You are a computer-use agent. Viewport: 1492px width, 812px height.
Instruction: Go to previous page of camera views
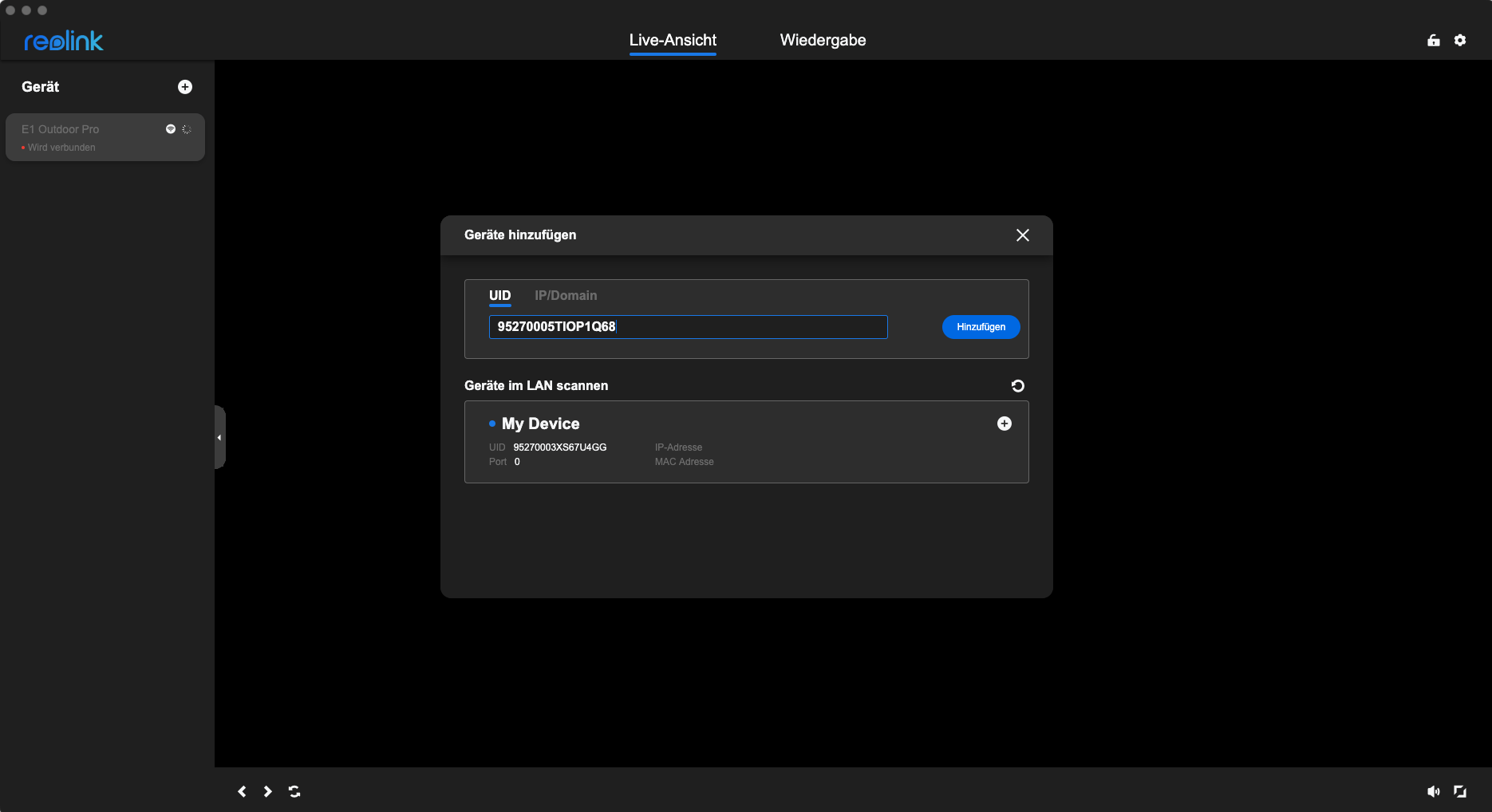[x=242, y=791]
